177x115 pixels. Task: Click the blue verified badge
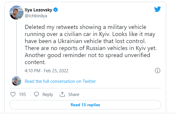pos(56,10)
